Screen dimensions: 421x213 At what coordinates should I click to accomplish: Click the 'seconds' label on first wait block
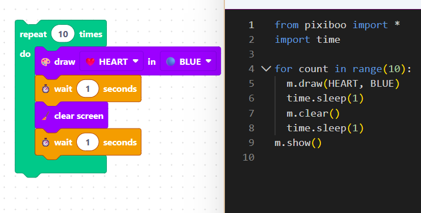(120, 89)
